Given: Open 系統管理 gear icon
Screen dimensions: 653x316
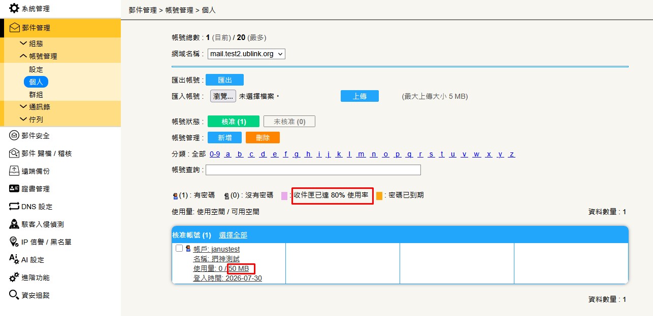Looking at the screenshot, I should [14, 9].
